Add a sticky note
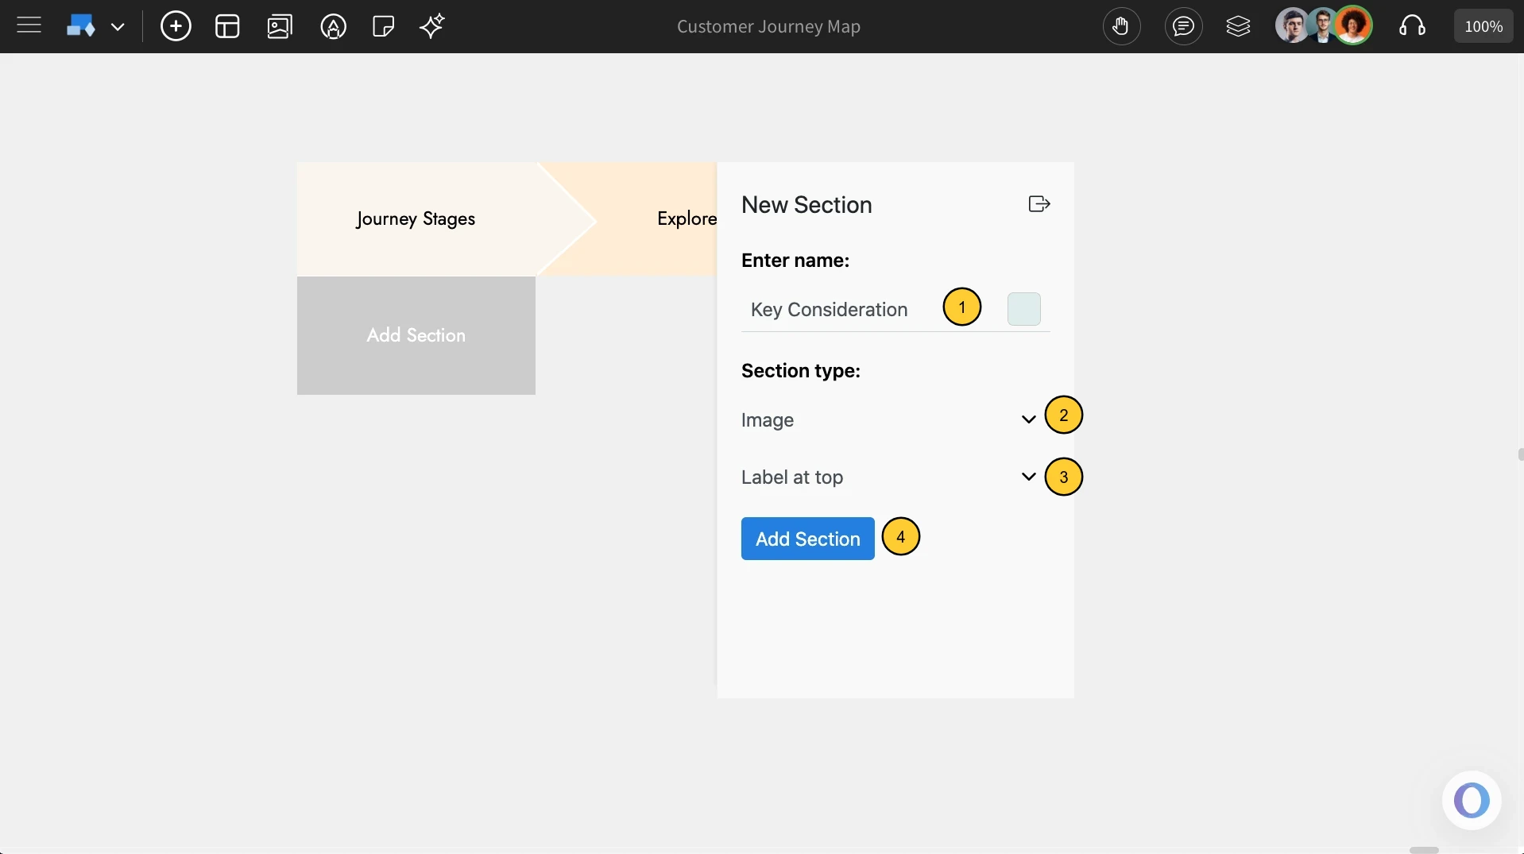1524x854 pixels. point(382,25)
